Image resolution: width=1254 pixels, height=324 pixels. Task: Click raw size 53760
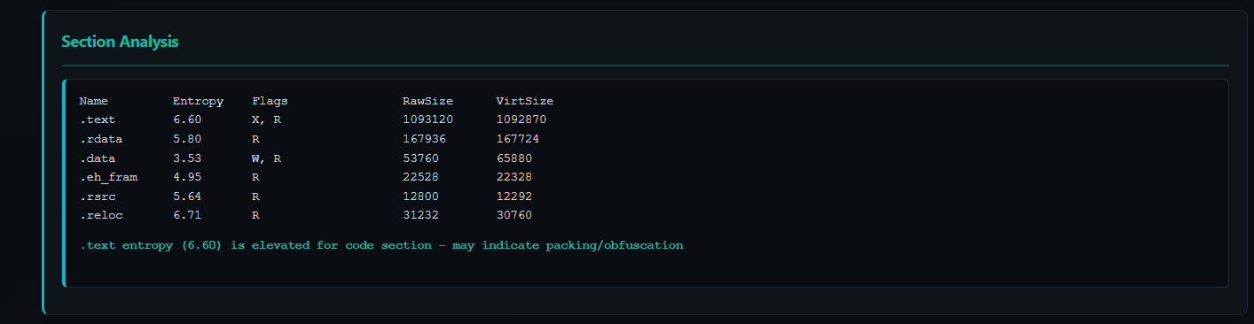tap(420, 158)
